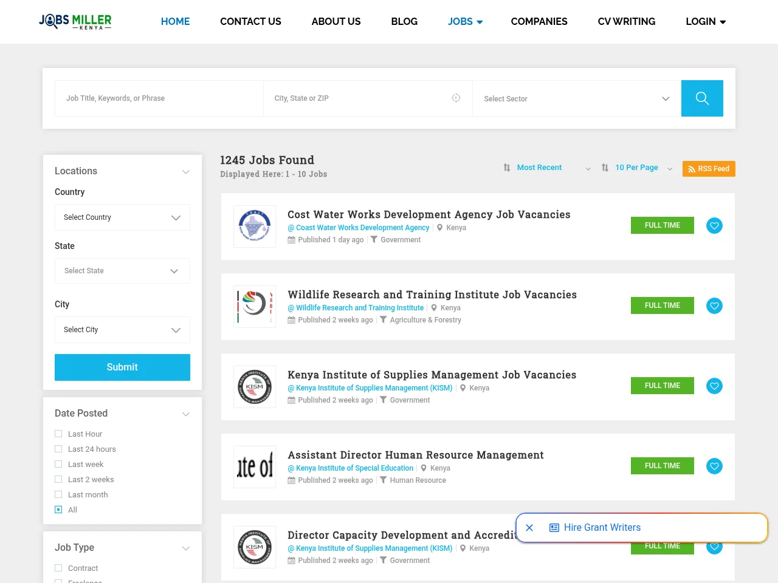Click the Submit locations button

point(122,367)
